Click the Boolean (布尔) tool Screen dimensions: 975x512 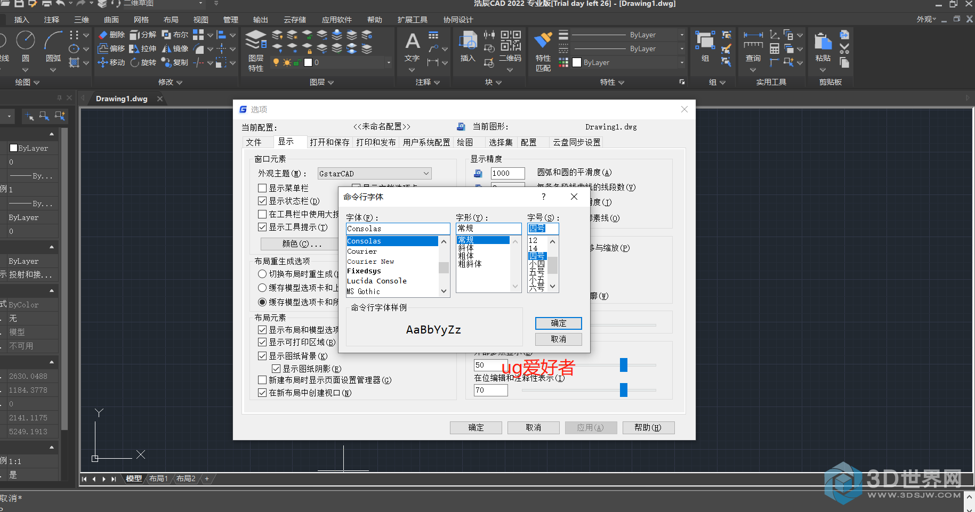tap(175, 35)
